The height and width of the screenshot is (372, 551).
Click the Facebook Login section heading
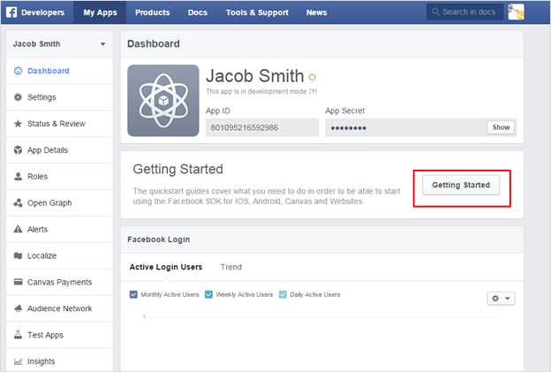click(x=158, y=239)
